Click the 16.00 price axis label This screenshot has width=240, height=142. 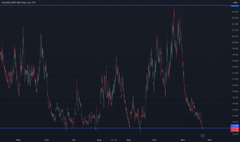point(235,91)
